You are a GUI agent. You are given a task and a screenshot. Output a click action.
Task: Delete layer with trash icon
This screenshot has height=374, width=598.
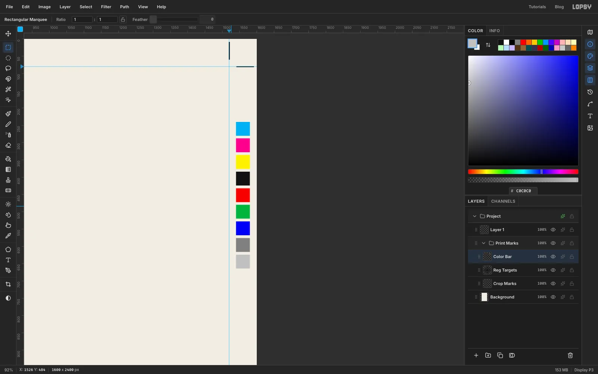[570, 355]
